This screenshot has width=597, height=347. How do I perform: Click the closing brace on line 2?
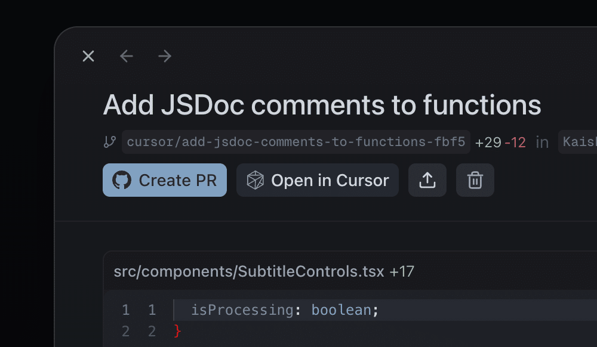pyautogui.click(x=177, y=331)
